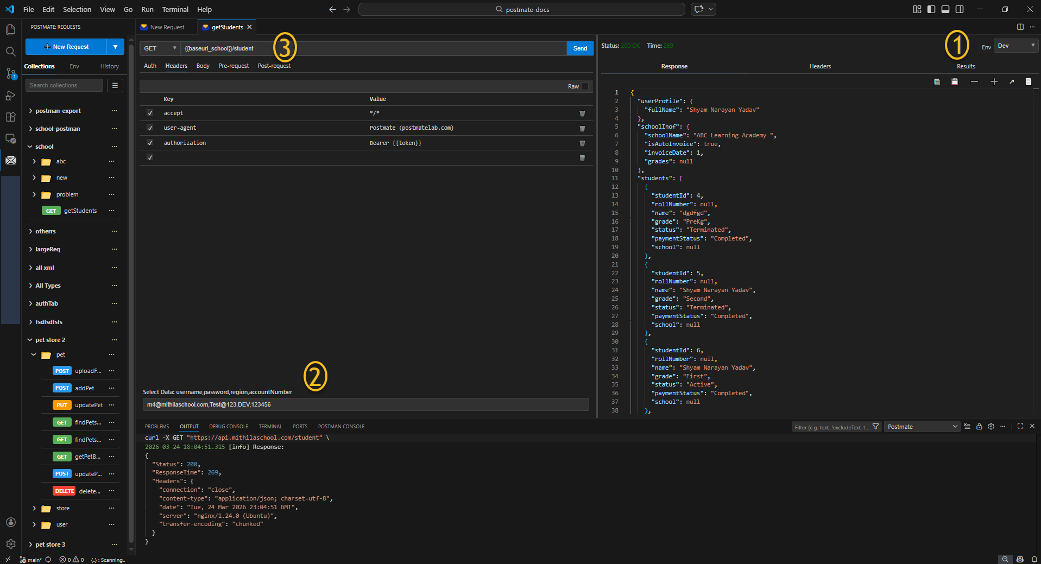
Task: Switch to the Pre-request tab
Action: [233, 66]
